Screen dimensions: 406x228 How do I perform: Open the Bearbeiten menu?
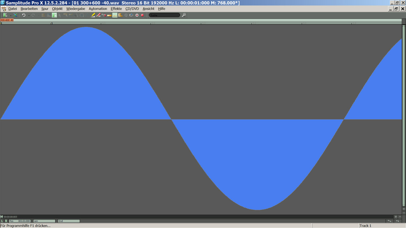[x=29, y=9]
